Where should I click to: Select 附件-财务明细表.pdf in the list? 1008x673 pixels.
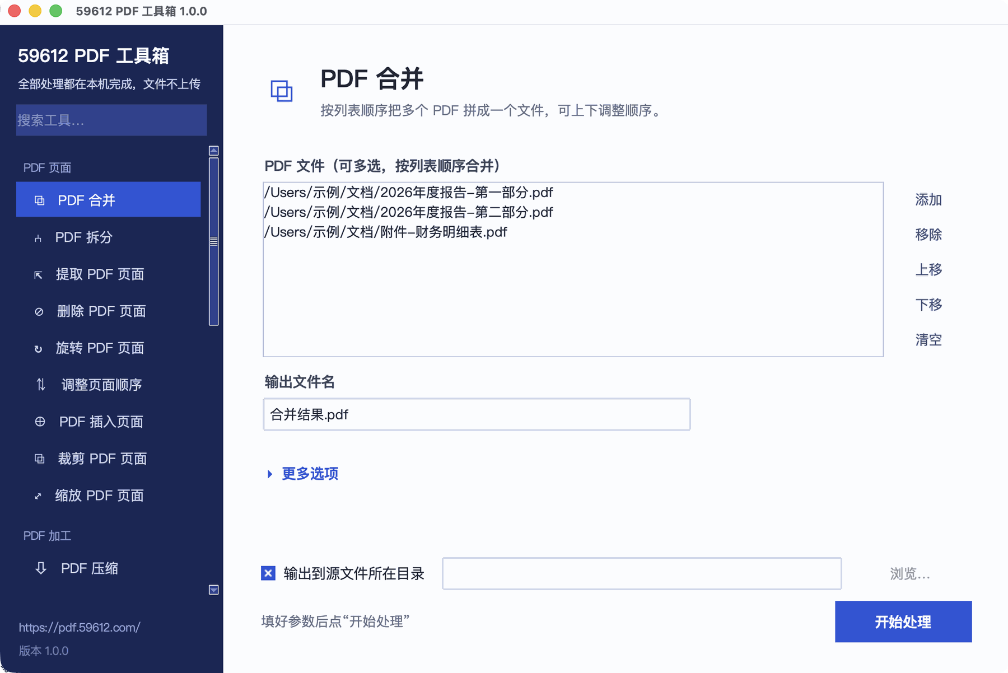click(x=573, y=232)
